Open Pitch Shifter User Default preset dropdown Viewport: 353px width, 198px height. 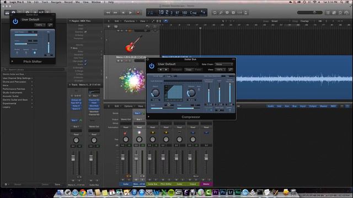click(x=36, y=20)
